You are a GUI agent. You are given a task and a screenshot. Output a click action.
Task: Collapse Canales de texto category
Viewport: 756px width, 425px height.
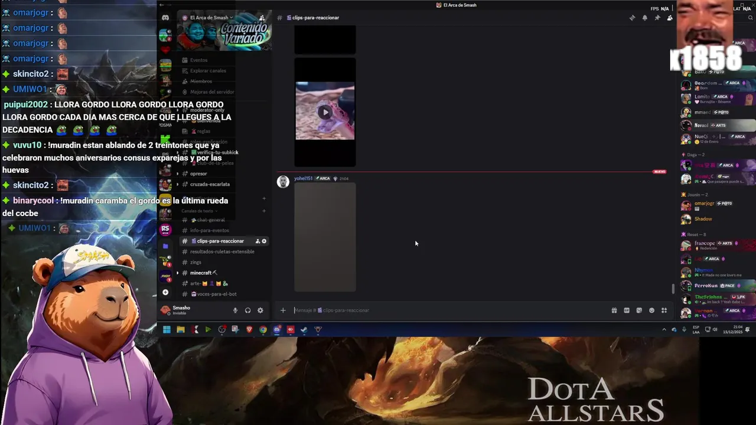pos(199,211)
